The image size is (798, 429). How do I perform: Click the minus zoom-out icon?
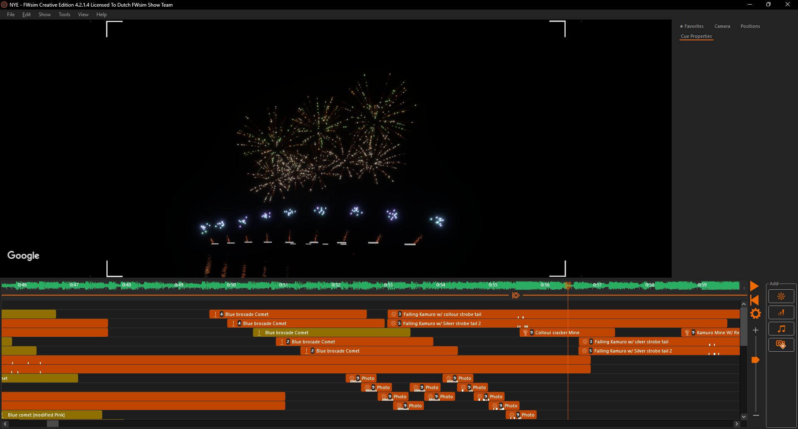(x=756, y=415)
